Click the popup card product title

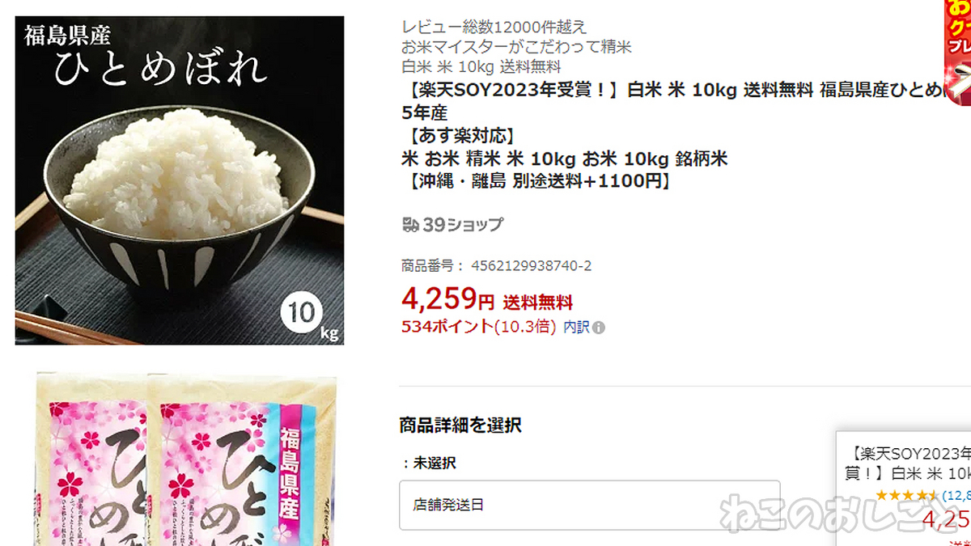click(908, 463)
